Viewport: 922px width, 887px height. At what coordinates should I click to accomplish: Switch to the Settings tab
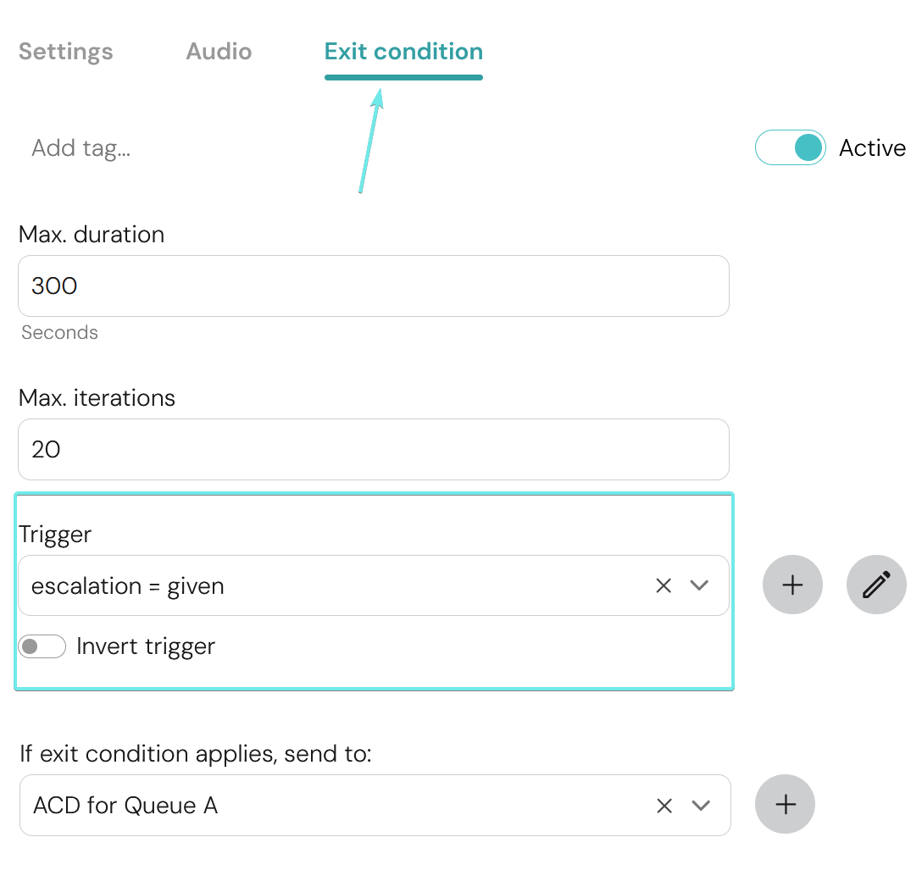click(65, 52)
